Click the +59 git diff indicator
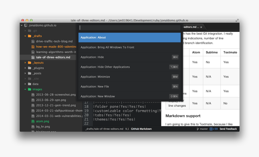Viewport: 259px width, 157px height. pyautogui.click(x=213, y=129)
